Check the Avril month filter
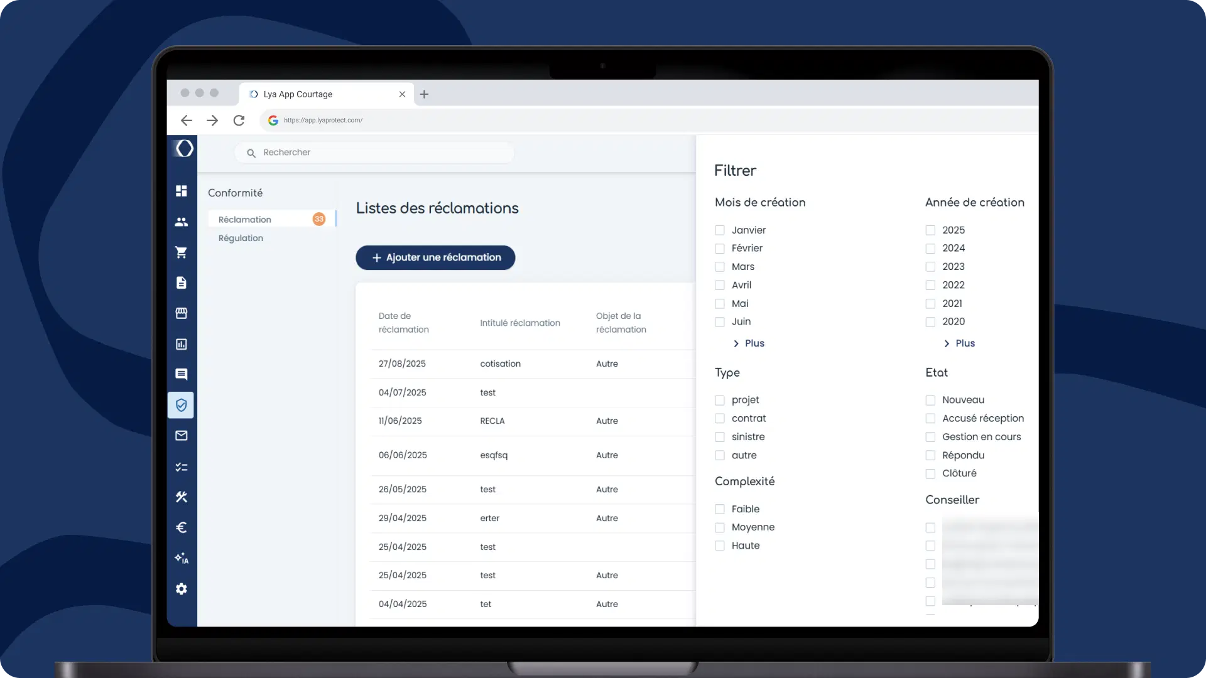1206x678 pixels. coord(720,286)
